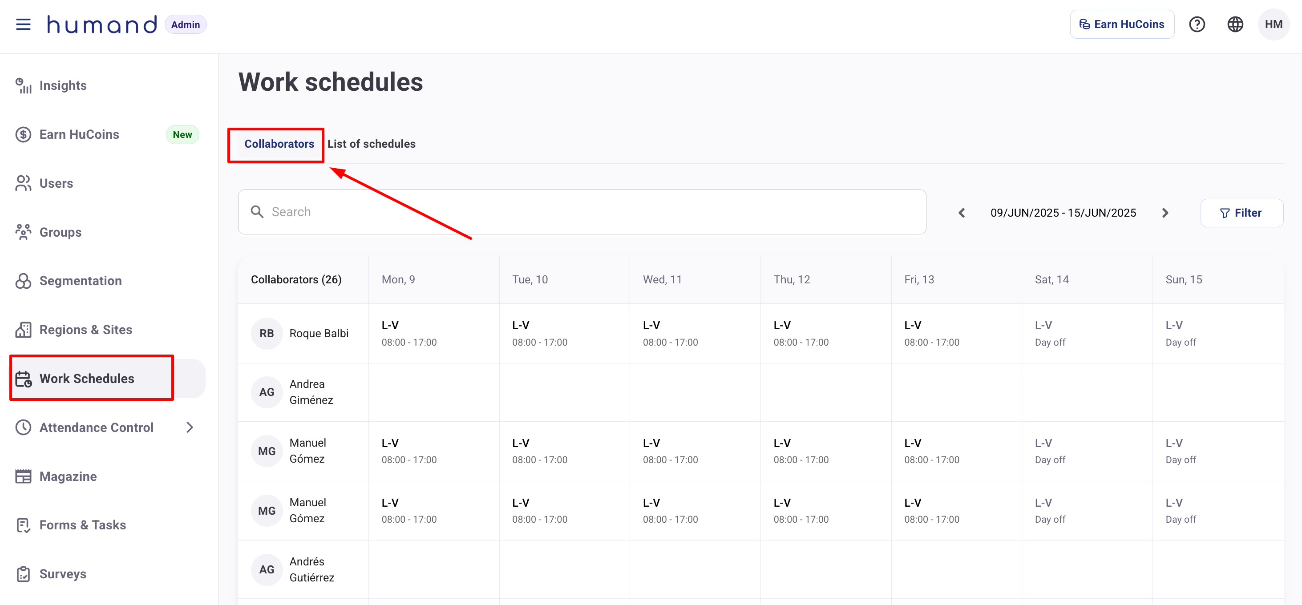
Task: Expand the Attendance Control submenu chevron
Action: 190,428
